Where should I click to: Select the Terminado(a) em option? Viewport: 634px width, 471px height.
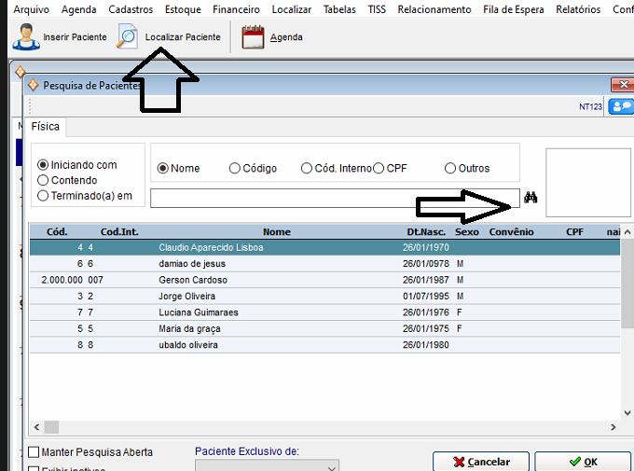43,196
